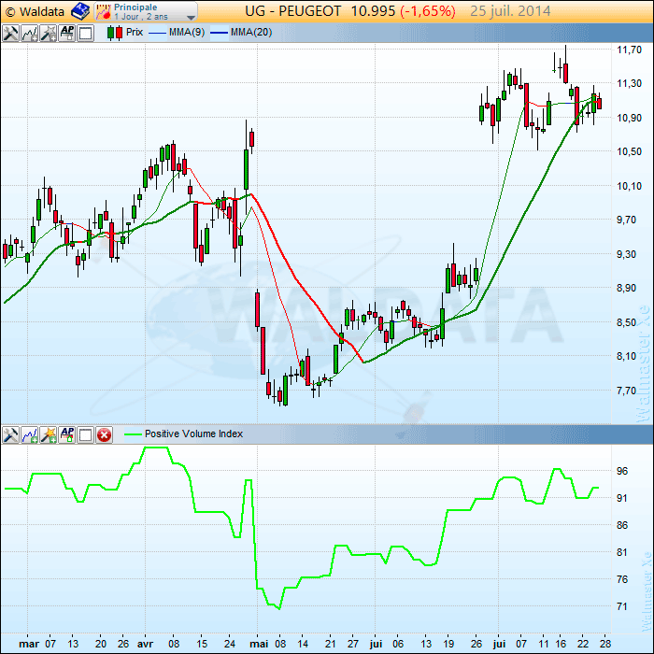Click the 25 juil. 2014 date

(x=510, y=11)
